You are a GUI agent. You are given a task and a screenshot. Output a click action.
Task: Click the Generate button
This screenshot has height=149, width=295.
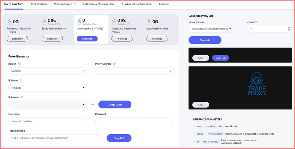[x=205, y=40]
